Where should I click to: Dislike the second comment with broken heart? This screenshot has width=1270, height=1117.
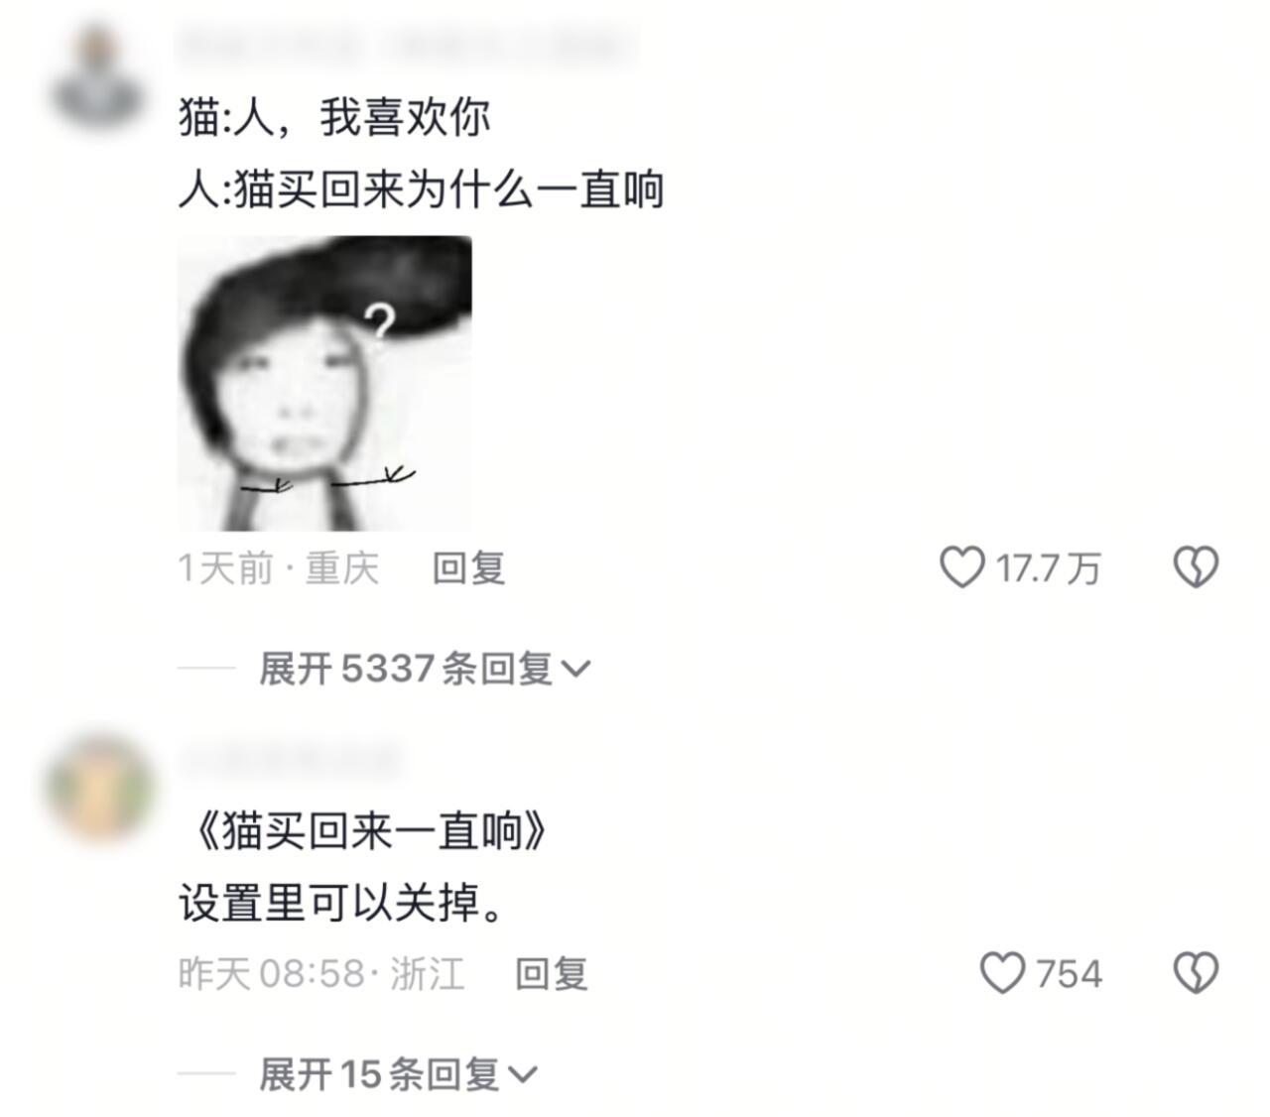point(1196,973)
